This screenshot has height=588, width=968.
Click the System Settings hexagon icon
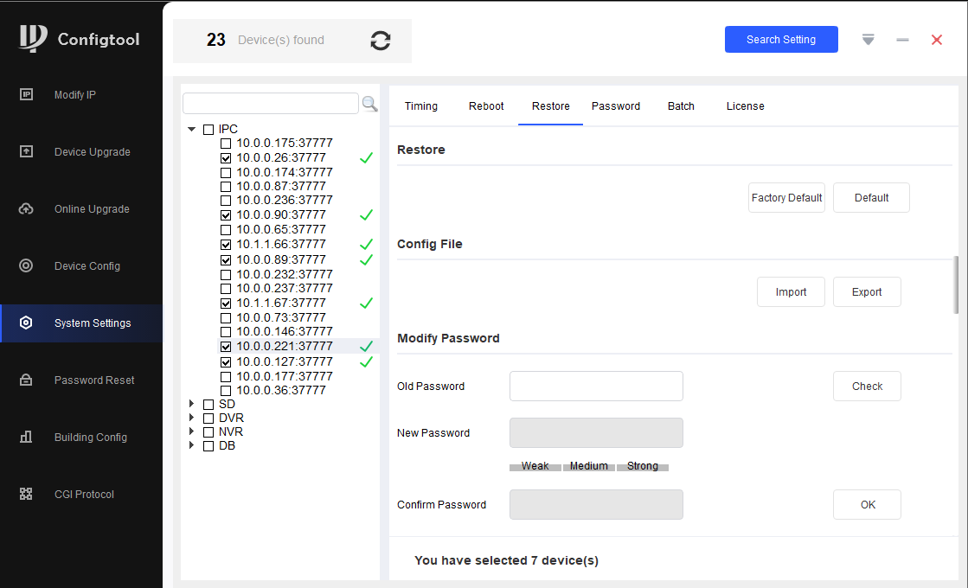(26, 323)
